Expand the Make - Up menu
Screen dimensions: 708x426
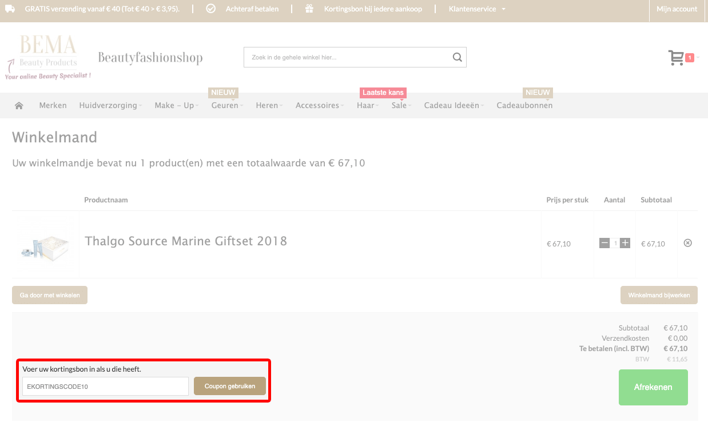click(x=177, y=105)
